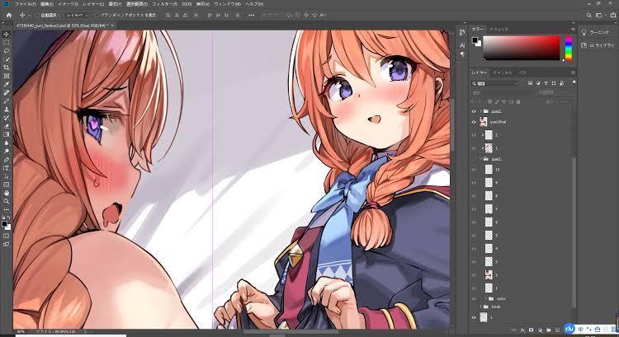Expand the yuni2 layer group
This screenshot has width=619, height=337.
point(482,110)
